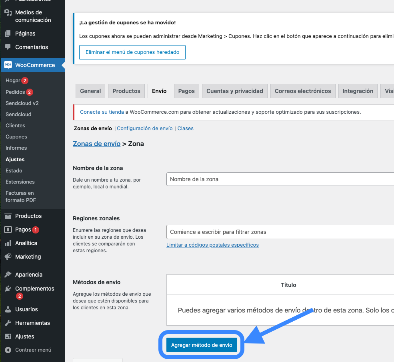Click the Marketing megaphone icon

pos(8,257)
